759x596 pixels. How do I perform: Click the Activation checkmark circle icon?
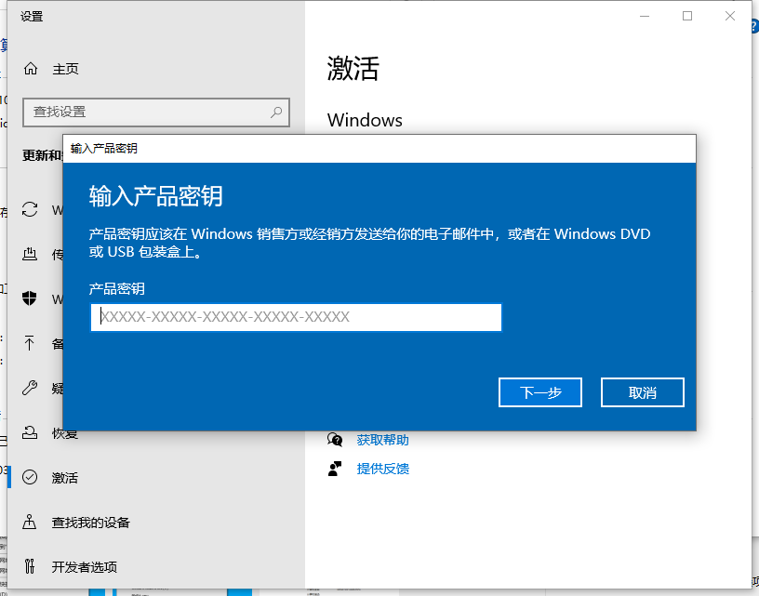pyautogui.click(x=30, y=478)
